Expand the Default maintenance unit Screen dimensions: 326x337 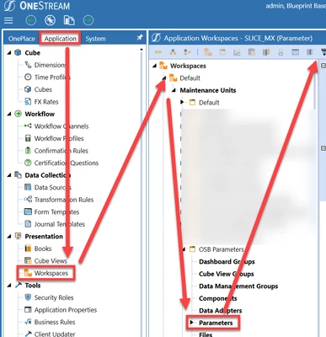click(182, 102)
